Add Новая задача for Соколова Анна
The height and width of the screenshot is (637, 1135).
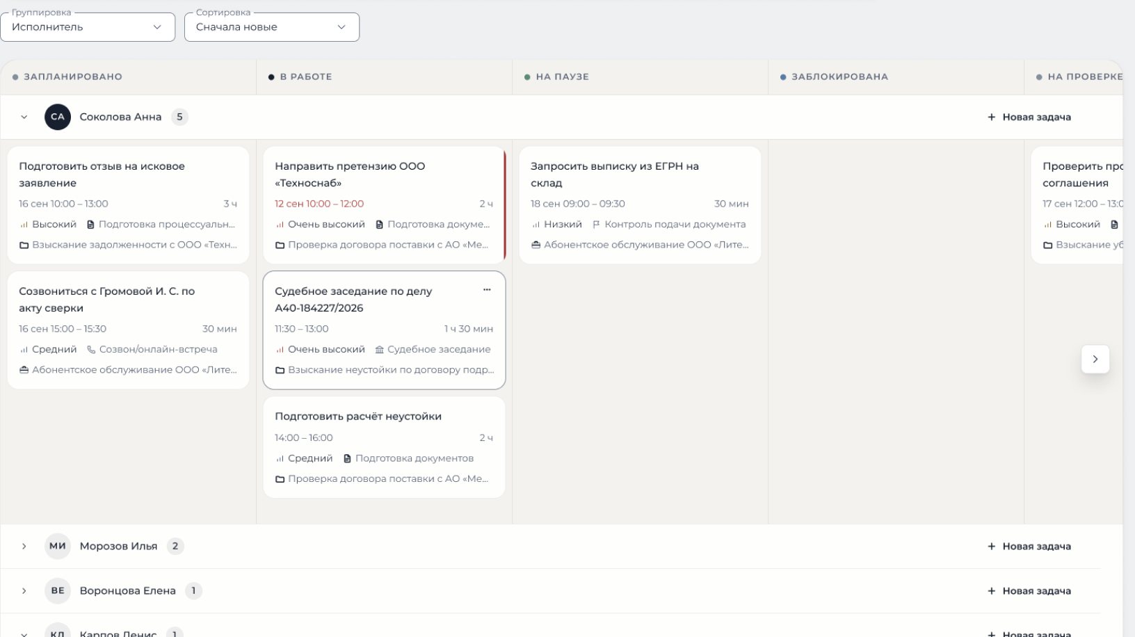tap(1029, 117)
